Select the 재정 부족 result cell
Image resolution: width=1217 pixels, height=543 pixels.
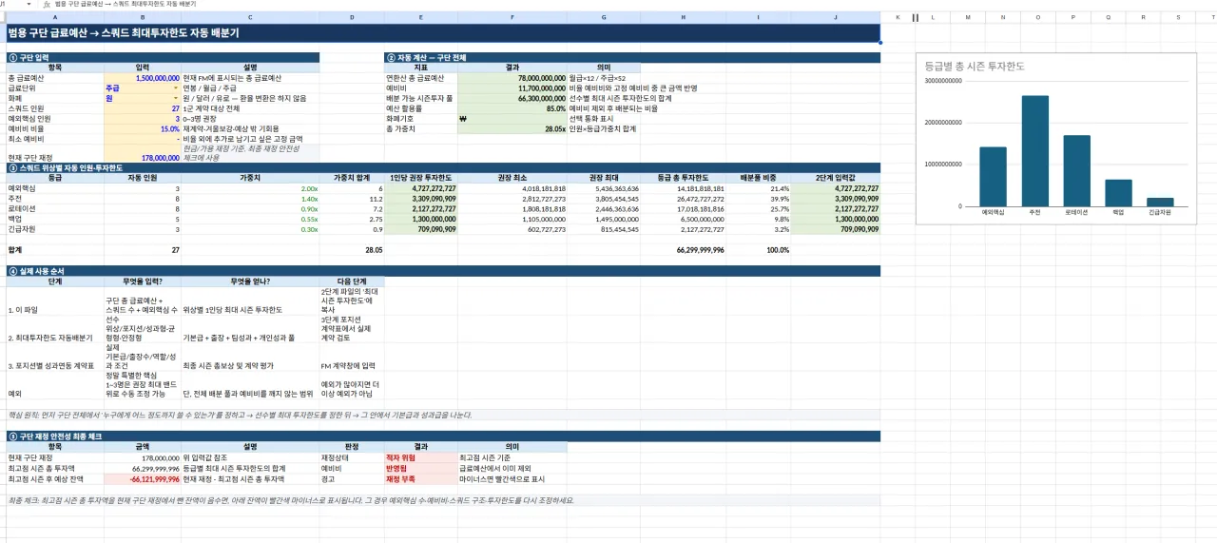point(422,478)
